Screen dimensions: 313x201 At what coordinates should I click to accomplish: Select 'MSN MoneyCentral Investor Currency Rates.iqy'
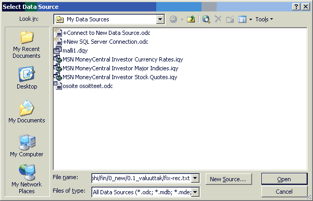(x=123, y=59)
